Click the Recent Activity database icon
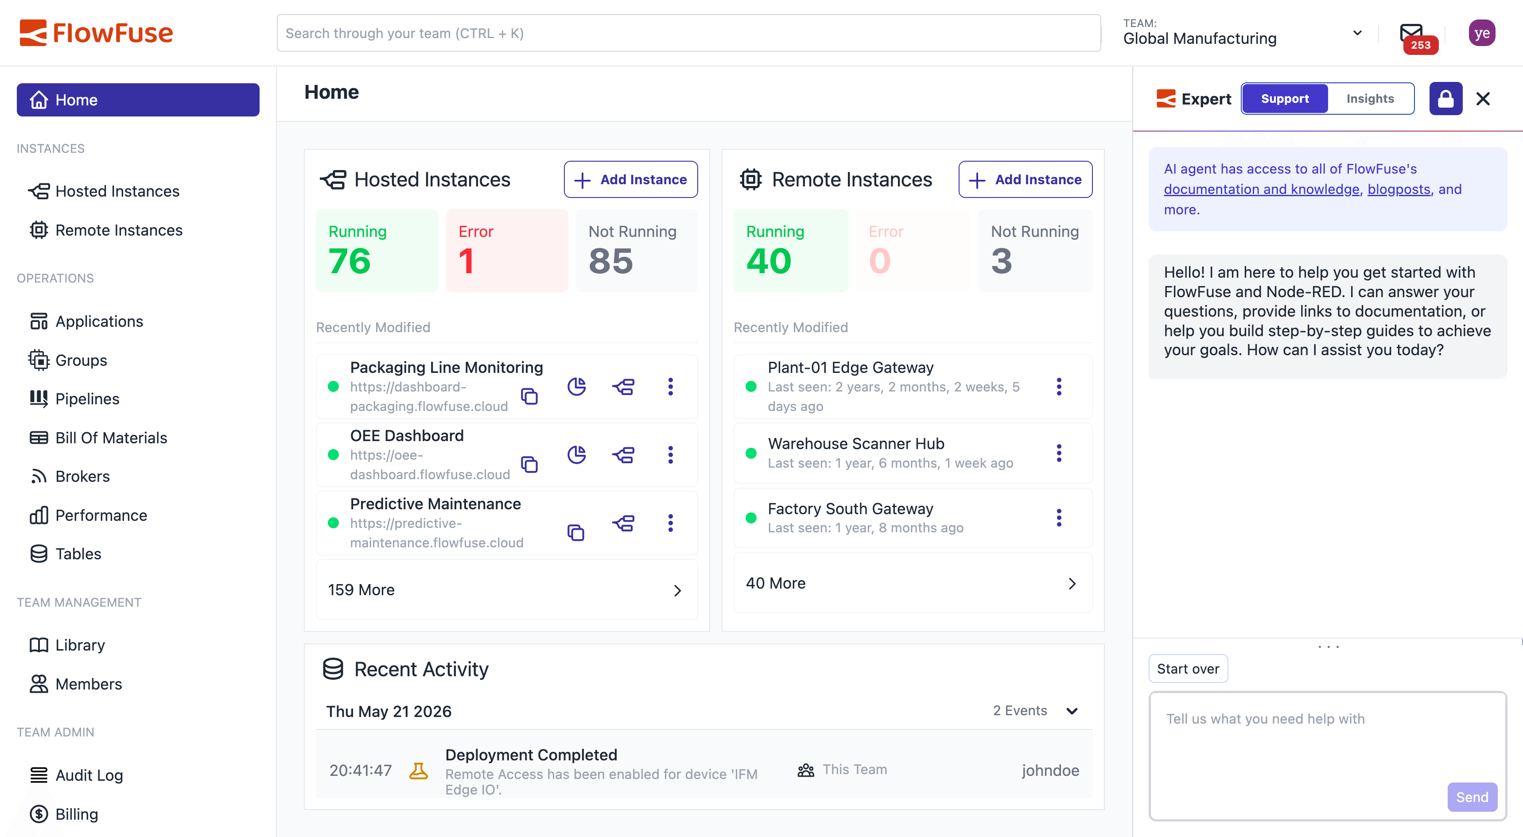Viewport: 1523px width, 837px height. [x=333, y=669]
